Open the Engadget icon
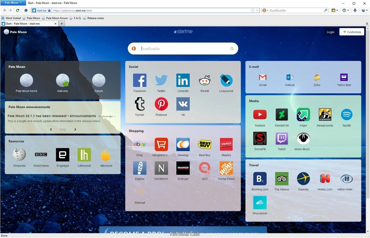The image size is (370, 238). click(x=63, y=155)
